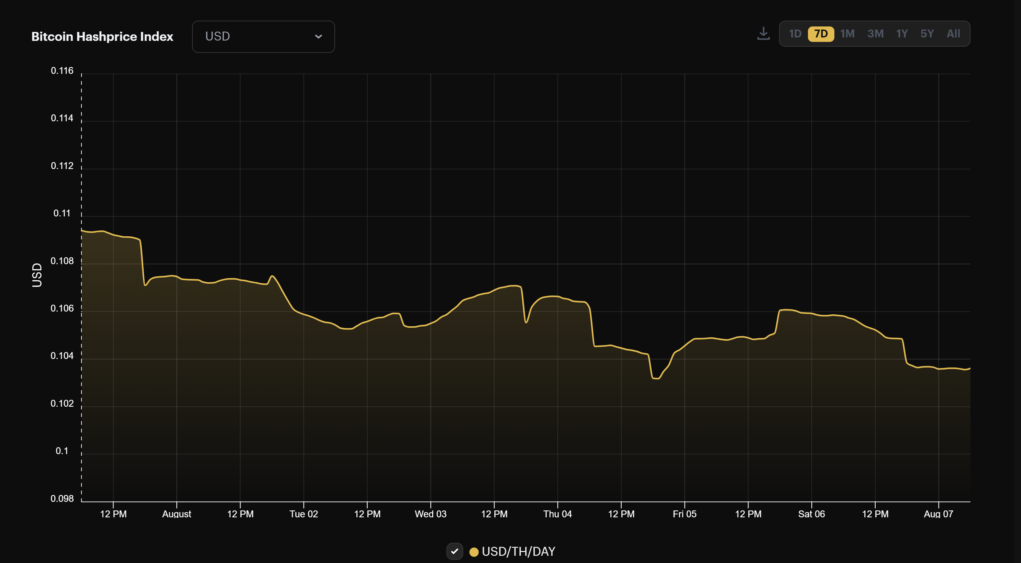Open the USD currency dropdown
1021x563 pixels.
(263, 36)
